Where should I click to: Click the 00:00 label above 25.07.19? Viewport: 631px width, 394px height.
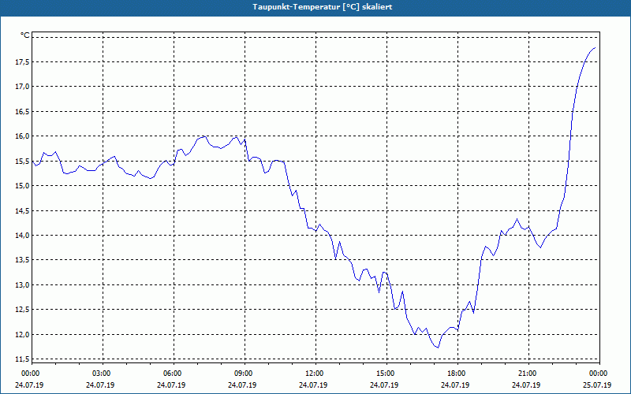click(598, 374)
